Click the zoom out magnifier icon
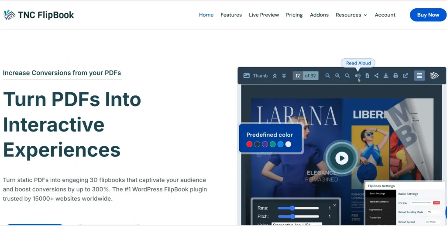Screen dimensions: 447x226 [x=328, y=76]
